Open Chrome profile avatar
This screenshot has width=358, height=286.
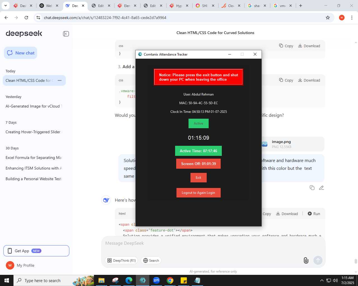[x=342, y=18]
